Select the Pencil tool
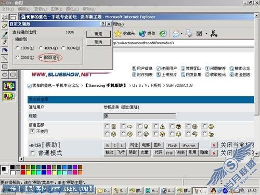The image size is (260, 195). pos(5,42)
